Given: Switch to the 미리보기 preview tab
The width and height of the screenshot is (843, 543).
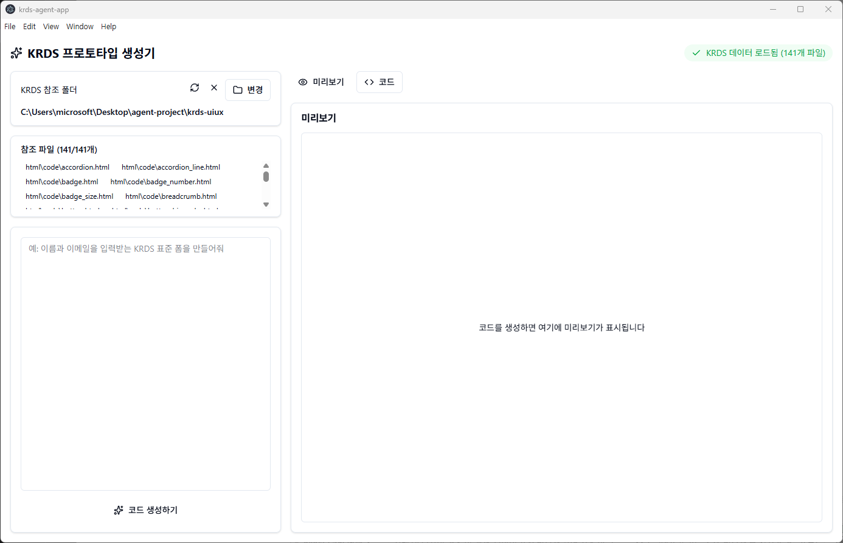Looking at the screenshot, I should 321,82.
